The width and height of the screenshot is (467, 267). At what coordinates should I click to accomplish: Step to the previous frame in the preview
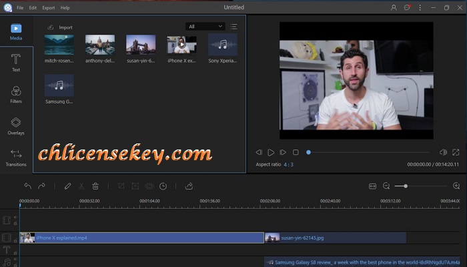(x=259, y=152)
